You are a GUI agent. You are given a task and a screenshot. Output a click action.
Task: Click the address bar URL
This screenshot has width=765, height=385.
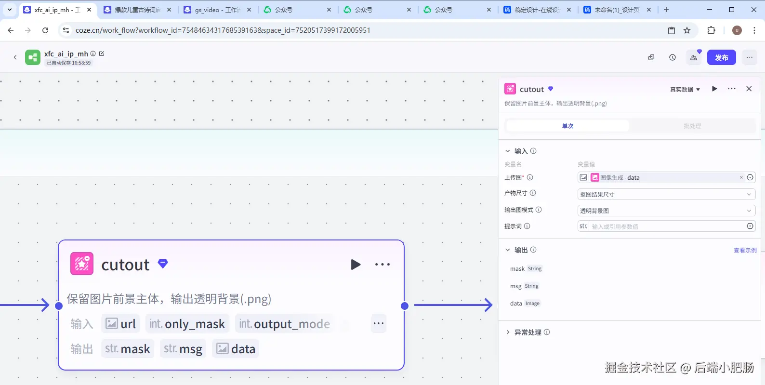pyautogui.click(x=223, y=30)
